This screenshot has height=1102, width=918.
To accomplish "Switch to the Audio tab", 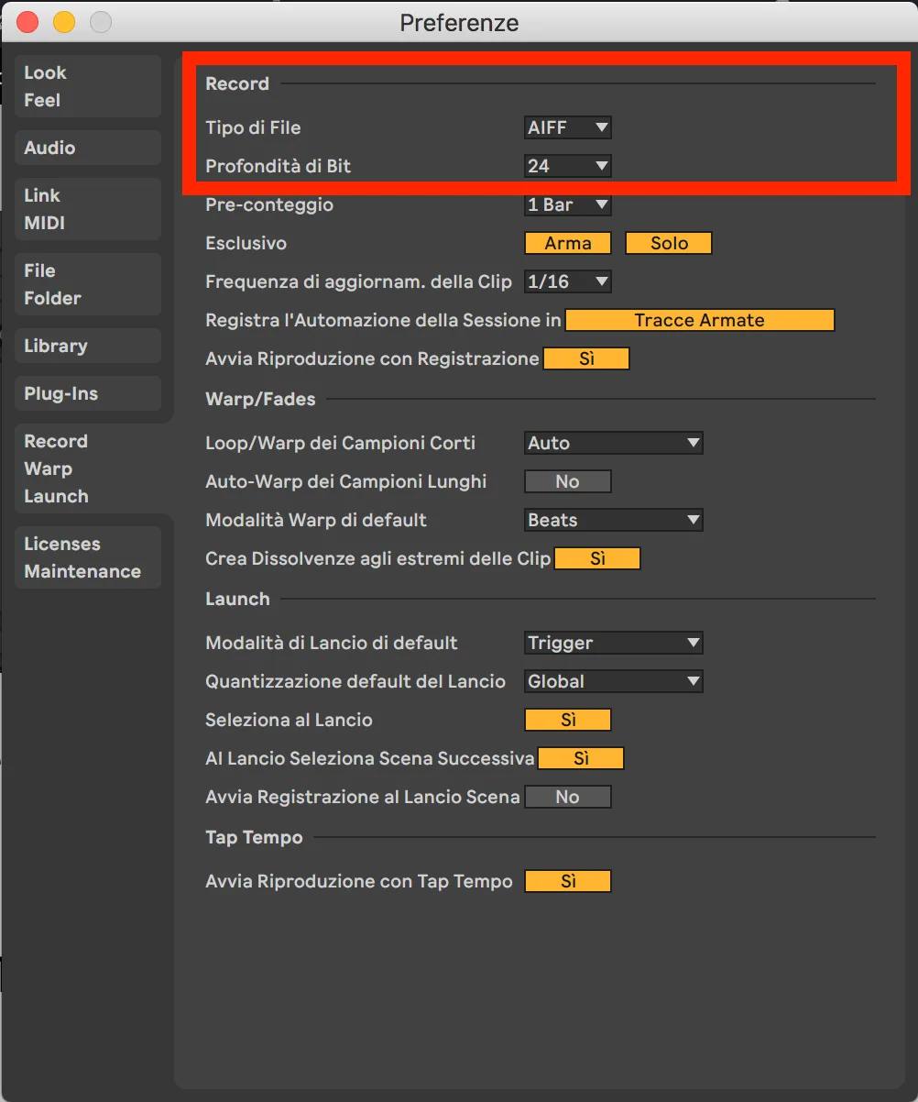I will point(88,148).
